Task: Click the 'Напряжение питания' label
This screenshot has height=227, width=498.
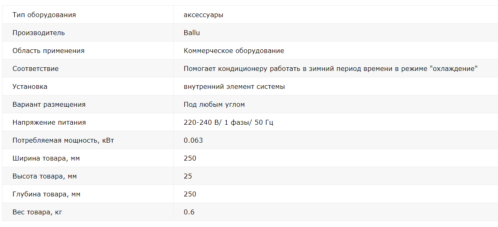Action: (x=49, y=123)
